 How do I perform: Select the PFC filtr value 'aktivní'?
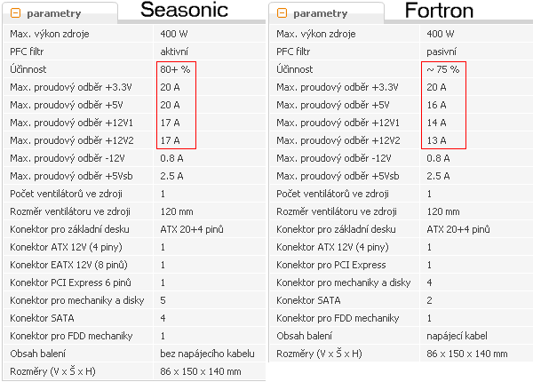[x=174, y=51]
